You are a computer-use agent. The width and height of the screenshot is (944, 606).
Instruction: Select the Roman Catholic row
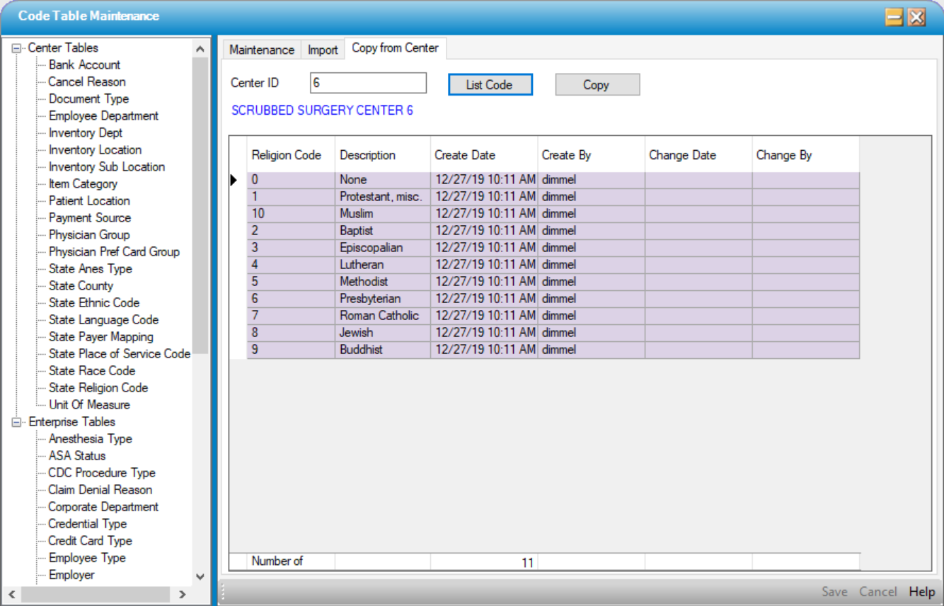pos(379,316)
